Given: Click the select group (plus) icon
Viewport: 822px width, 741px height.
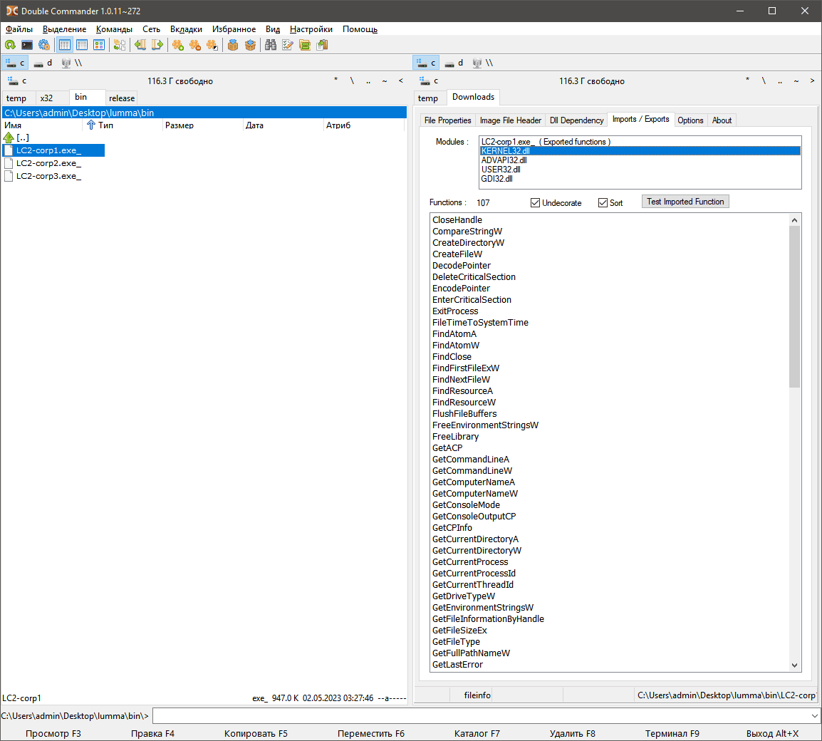Looking at the screenshot, I should tap(178, 45).
